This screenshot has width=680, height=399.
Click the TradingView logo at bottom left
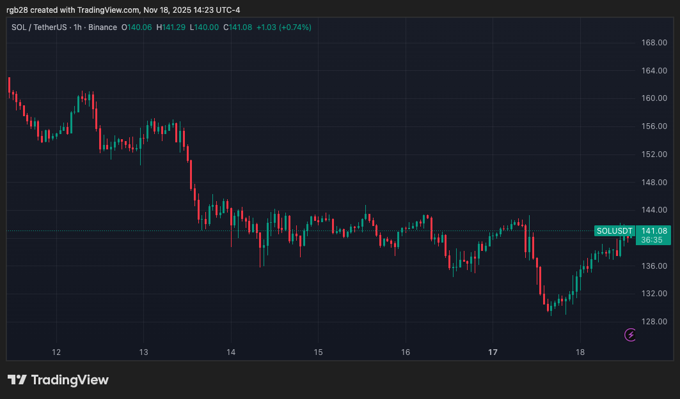click(x=58, y=380)
